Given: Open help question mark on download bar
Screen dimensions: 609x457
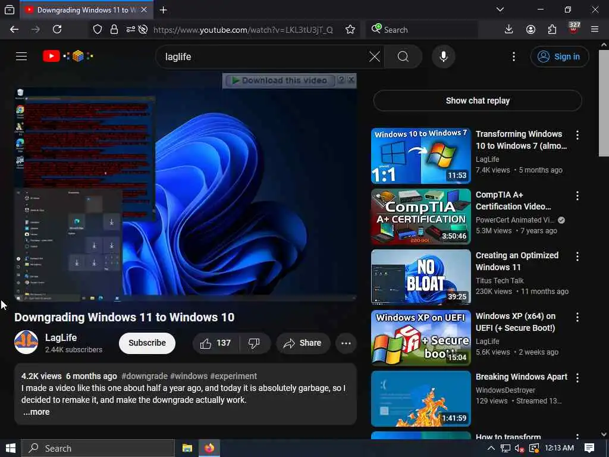Looking at the screenshot, I should pyautogui.click(x=341, y=80).
